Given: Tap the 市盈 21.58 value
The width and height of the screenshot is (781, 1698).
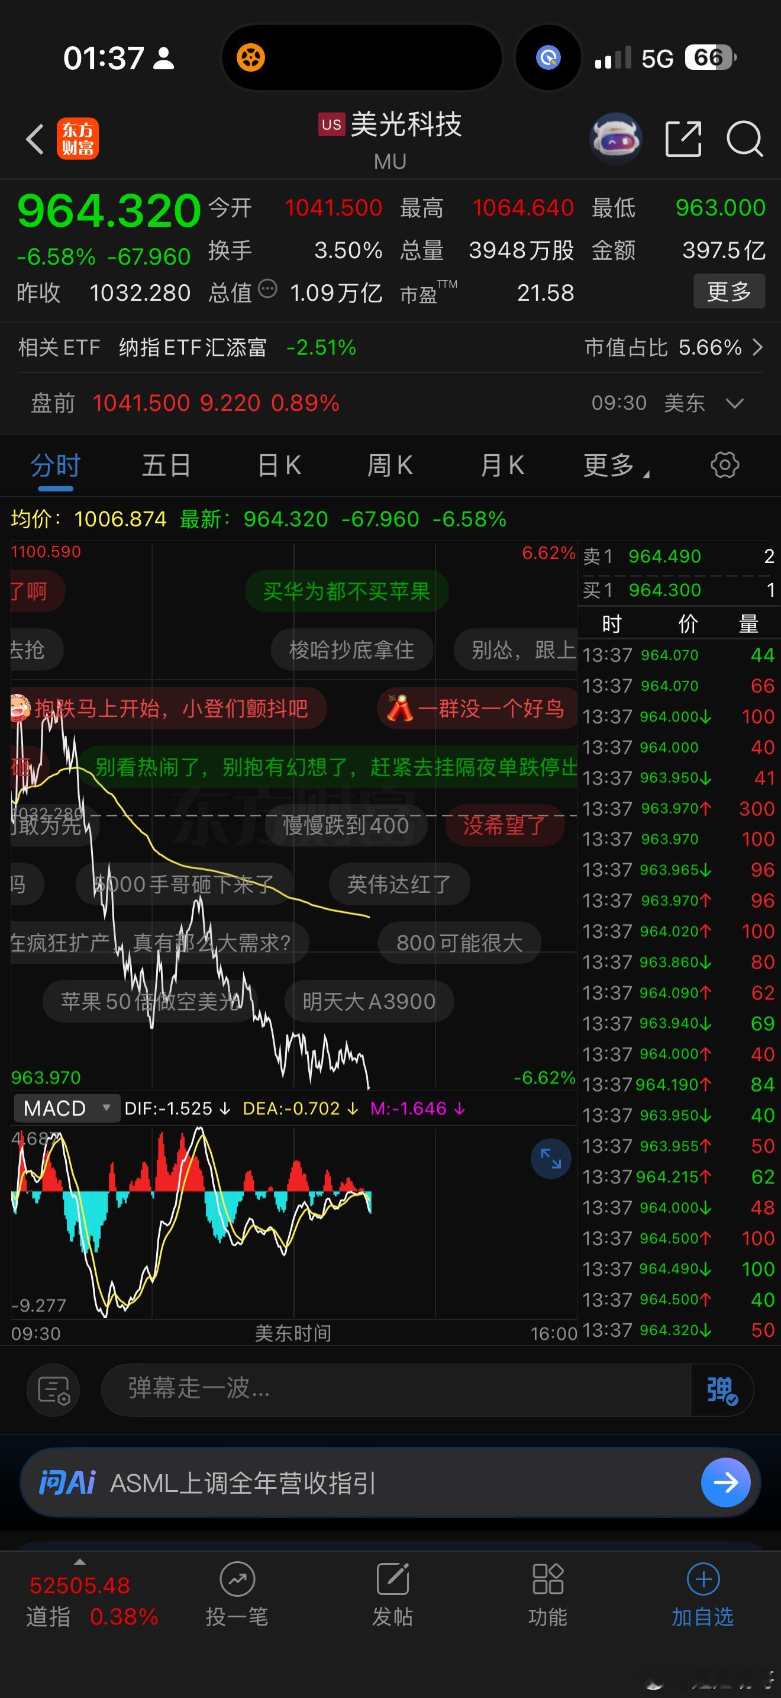Looking at the screenshot, I should (546, 292).
